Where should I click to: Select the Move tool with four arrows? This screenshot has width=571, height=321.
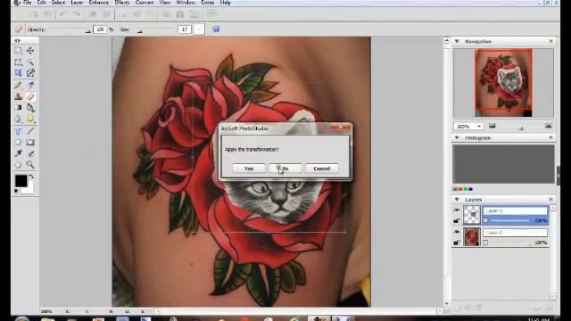(30, 51)
